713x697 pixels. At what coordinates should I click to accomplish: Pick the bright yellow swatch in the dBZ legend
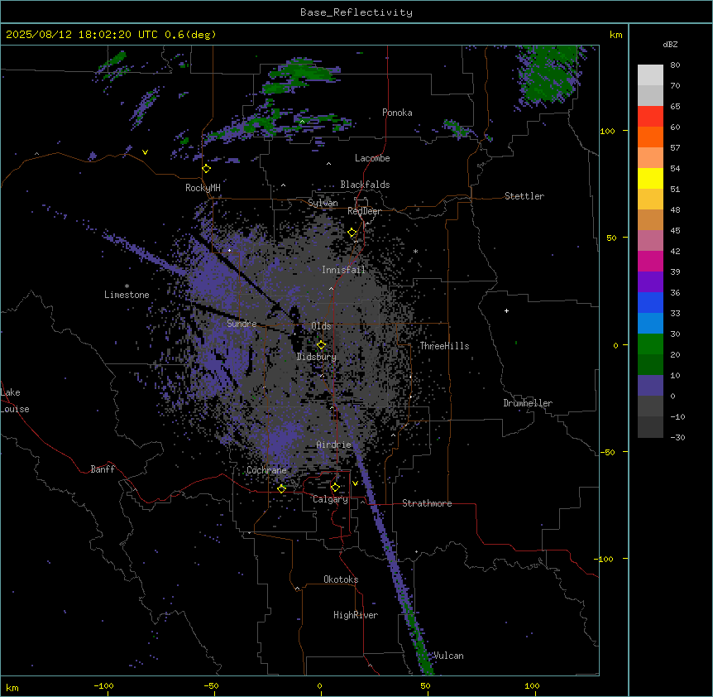pos(650,178)
